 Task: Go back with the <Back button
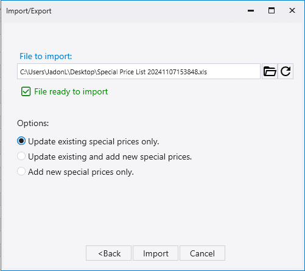coord(108,253)
